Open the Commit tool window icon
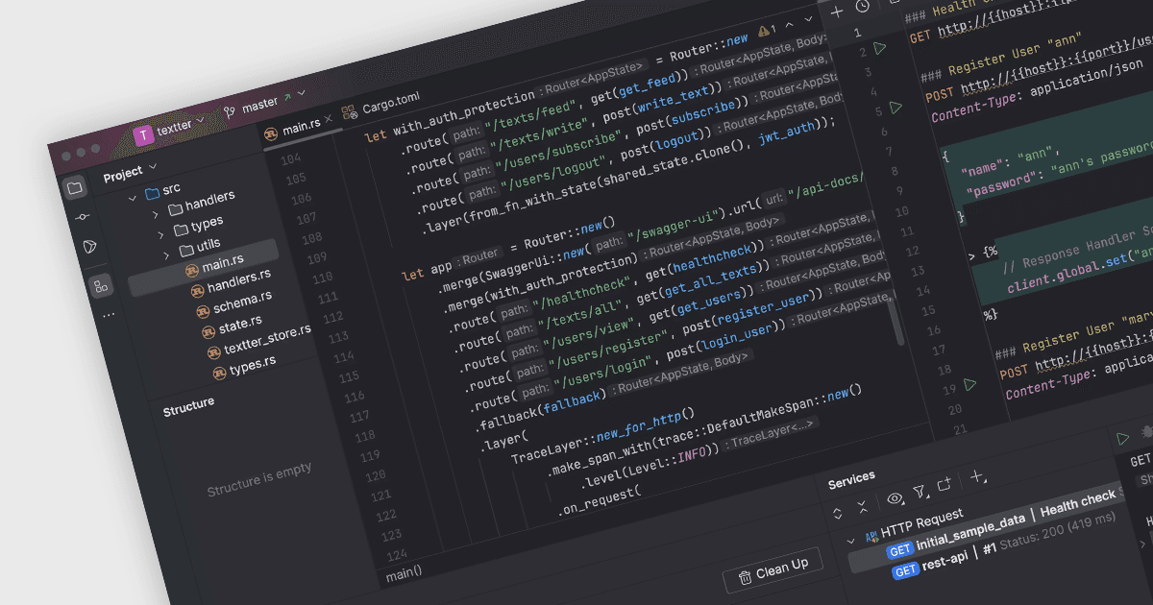Screen dimensions: 1153x605 coord(82,218)
